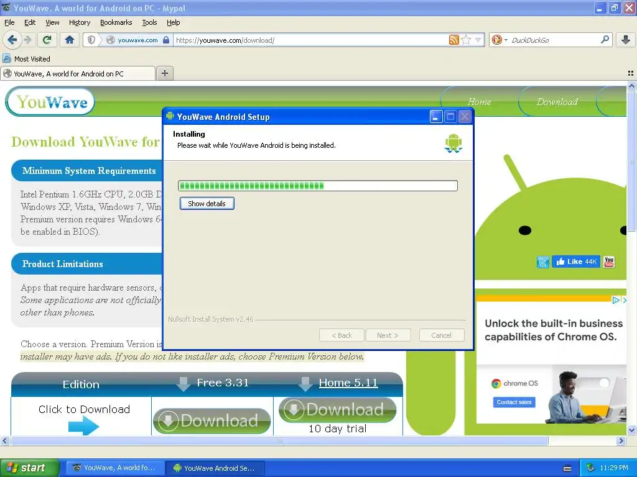Open the browser home page icon
637x477 pixels.
pyautogui.click(x=70, y=40)
